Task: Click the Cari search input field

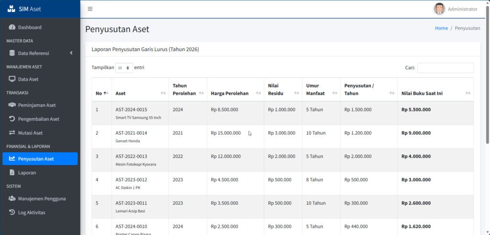Action: tap(445, 68)
